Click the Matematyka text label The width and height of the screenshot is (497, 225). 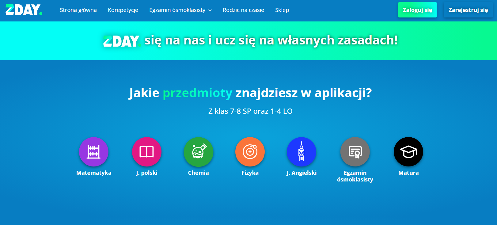(x=94, y=173)
